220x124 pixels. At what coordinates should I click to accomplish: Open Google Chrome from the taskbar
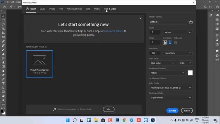pyautogui.click(x=124, y=120)
